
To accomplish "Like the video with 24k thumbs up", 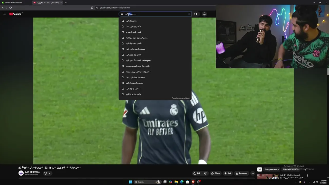I will coord(197,173).
